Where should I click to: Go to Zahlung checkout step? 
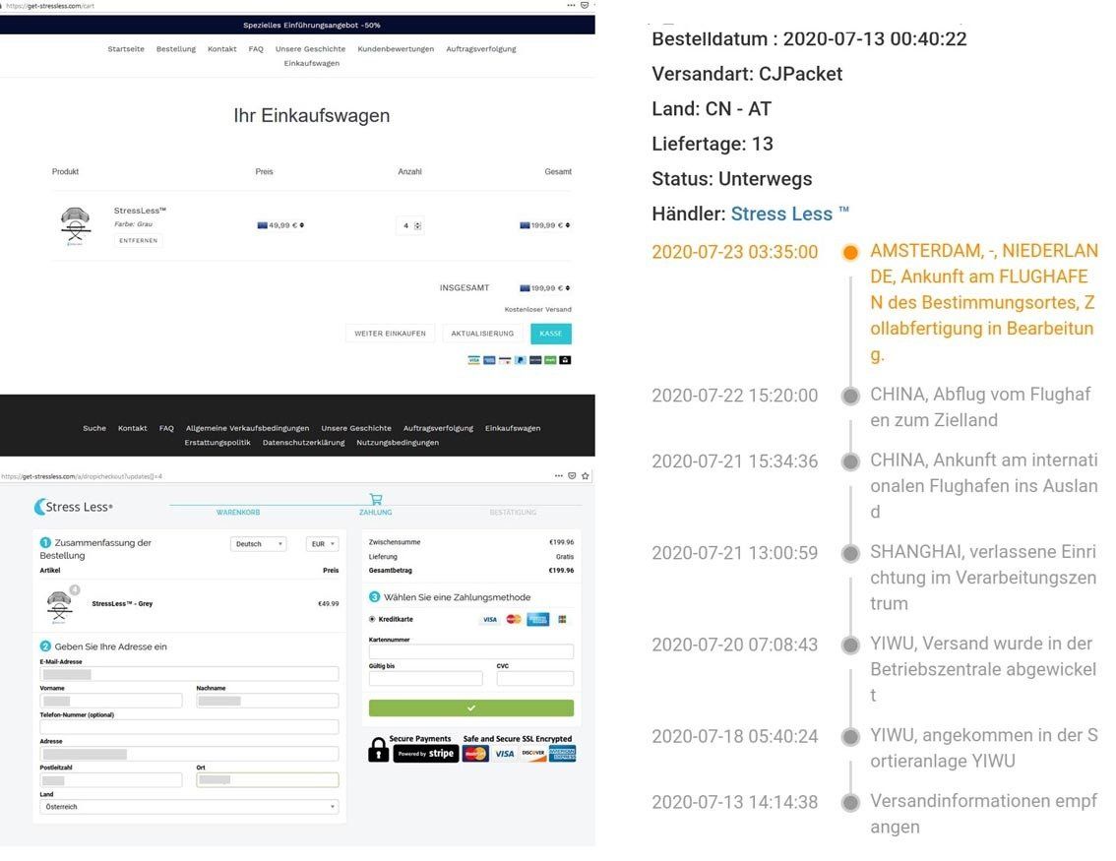coord(376,513)
